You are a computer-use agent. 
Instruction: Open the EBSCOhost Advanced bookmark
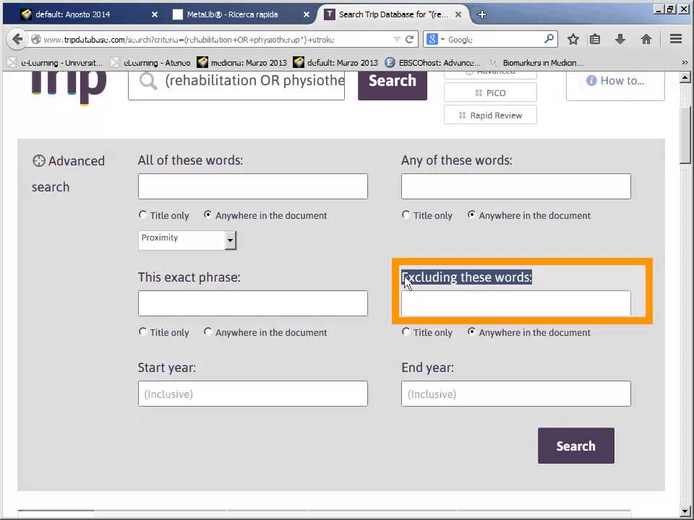pyautogui.click(x=432, y=63)
